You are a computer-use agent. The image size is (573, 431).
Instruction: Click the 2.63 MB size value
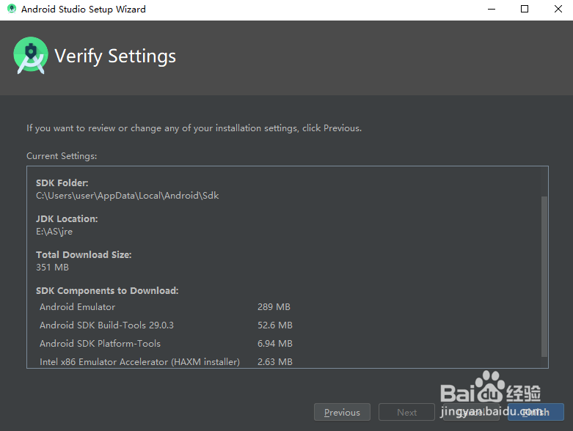[275, 361]
